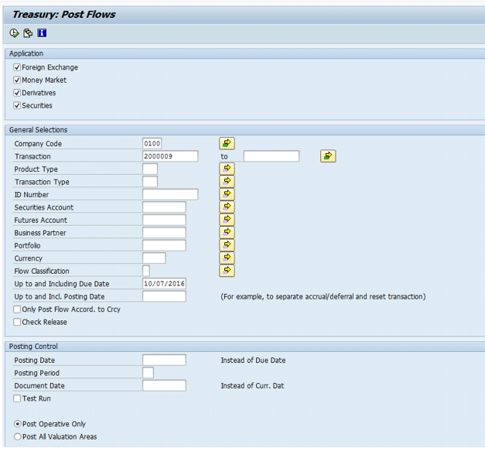Open multiple selection for Company Code
The height and width of the screenshot is (451, 485).
coord(227,144)
